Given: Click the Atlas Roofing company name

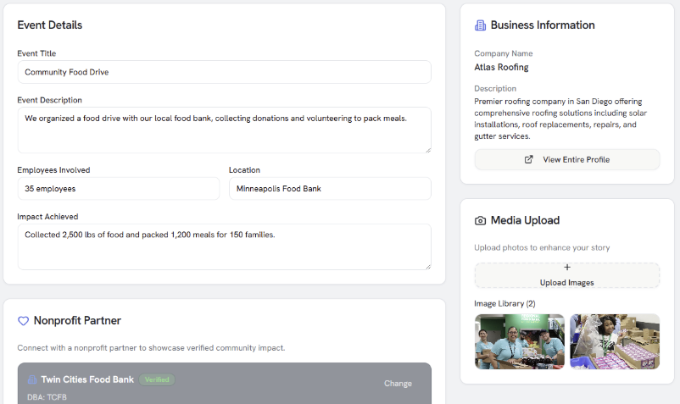Looking at the screenshot, I should click(x=501, y=67).
